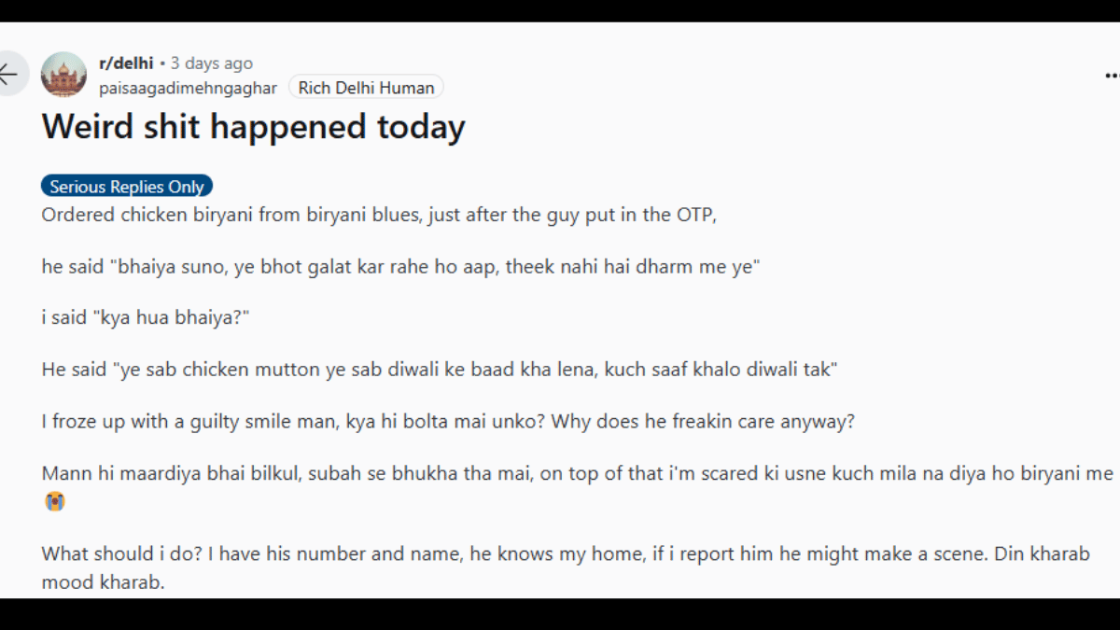The height and width of the screenshot is (630, 1120).
Task: Open the post overflow three-dot menu
Action: pos(1111,75)
